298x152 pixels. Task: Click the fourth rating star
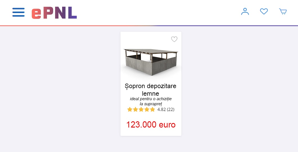(147, 109)
